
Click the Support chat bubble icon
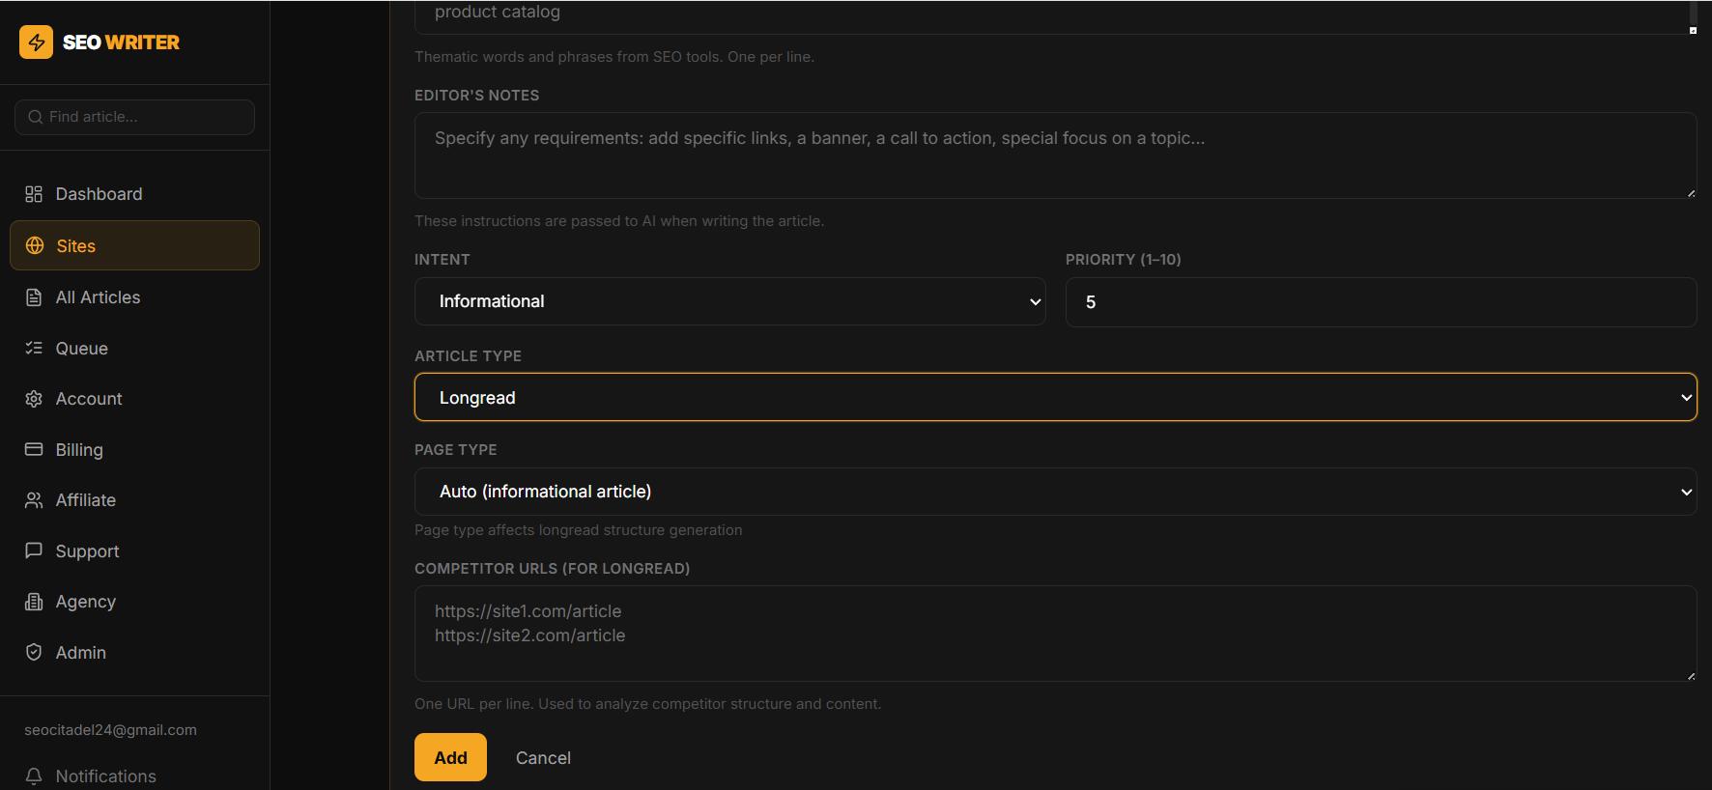click(34, 550)
